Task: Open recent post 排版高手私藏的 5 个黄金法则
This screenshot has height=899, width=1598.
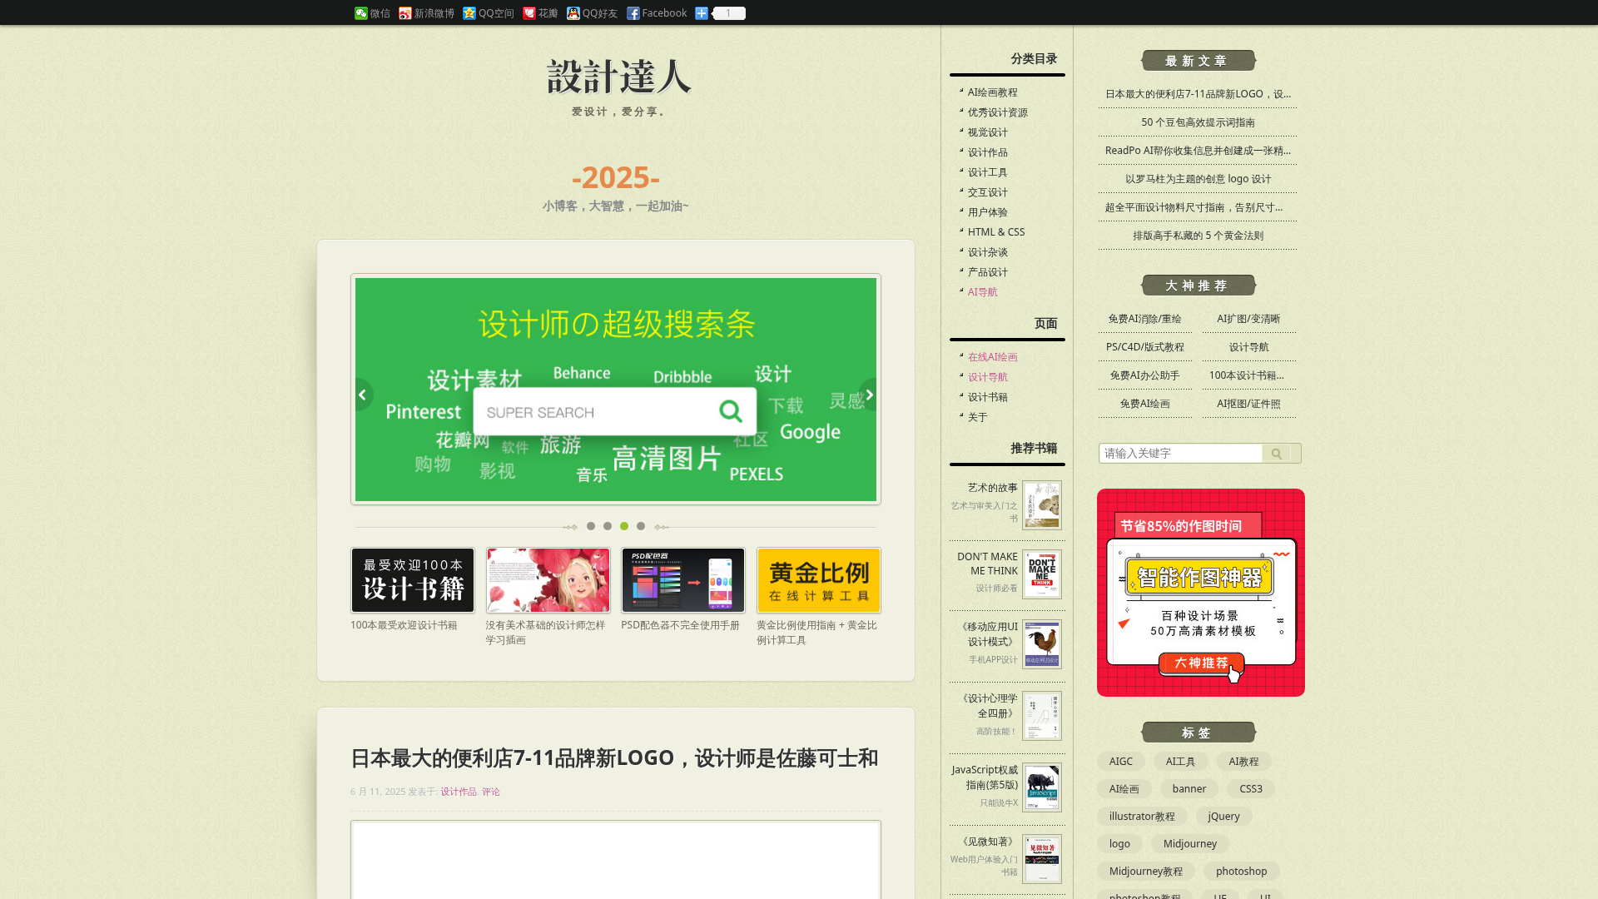Action: click(1198, 236)
